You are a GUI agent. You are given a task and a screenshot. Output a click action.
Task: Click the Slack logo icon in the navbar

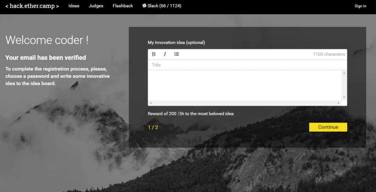(144, 6)
